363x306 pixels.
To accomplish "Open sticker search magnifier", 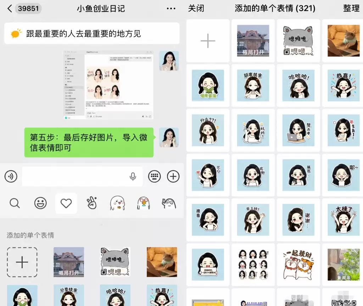I will pyautogui.click(x=15, y=203).
